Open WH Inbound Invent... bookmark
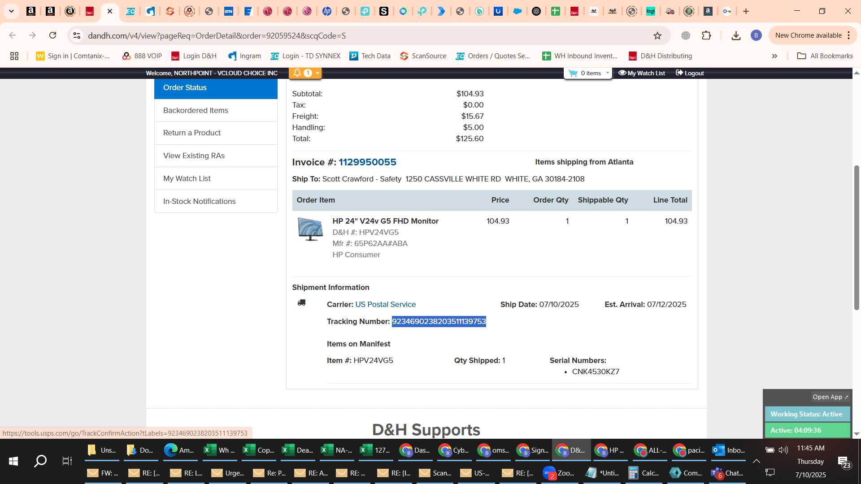The height and width of the screenshot is (484, 861). (580, 56)
